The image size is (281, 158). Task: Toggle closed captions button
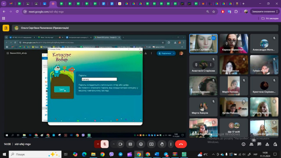click(130, 144)
